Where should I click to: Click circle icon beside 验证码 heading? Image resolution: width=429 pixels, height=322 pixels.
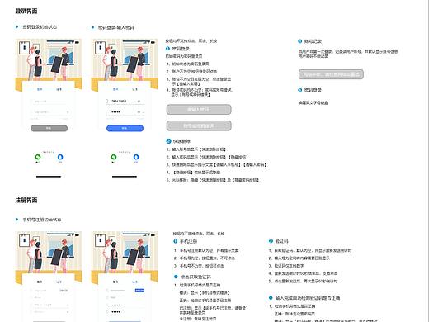[x=271, y=241]
